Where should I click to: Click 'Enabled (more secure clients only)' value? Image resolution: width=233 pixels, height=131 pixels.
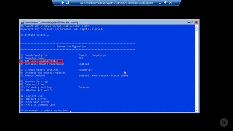point(103,76)
